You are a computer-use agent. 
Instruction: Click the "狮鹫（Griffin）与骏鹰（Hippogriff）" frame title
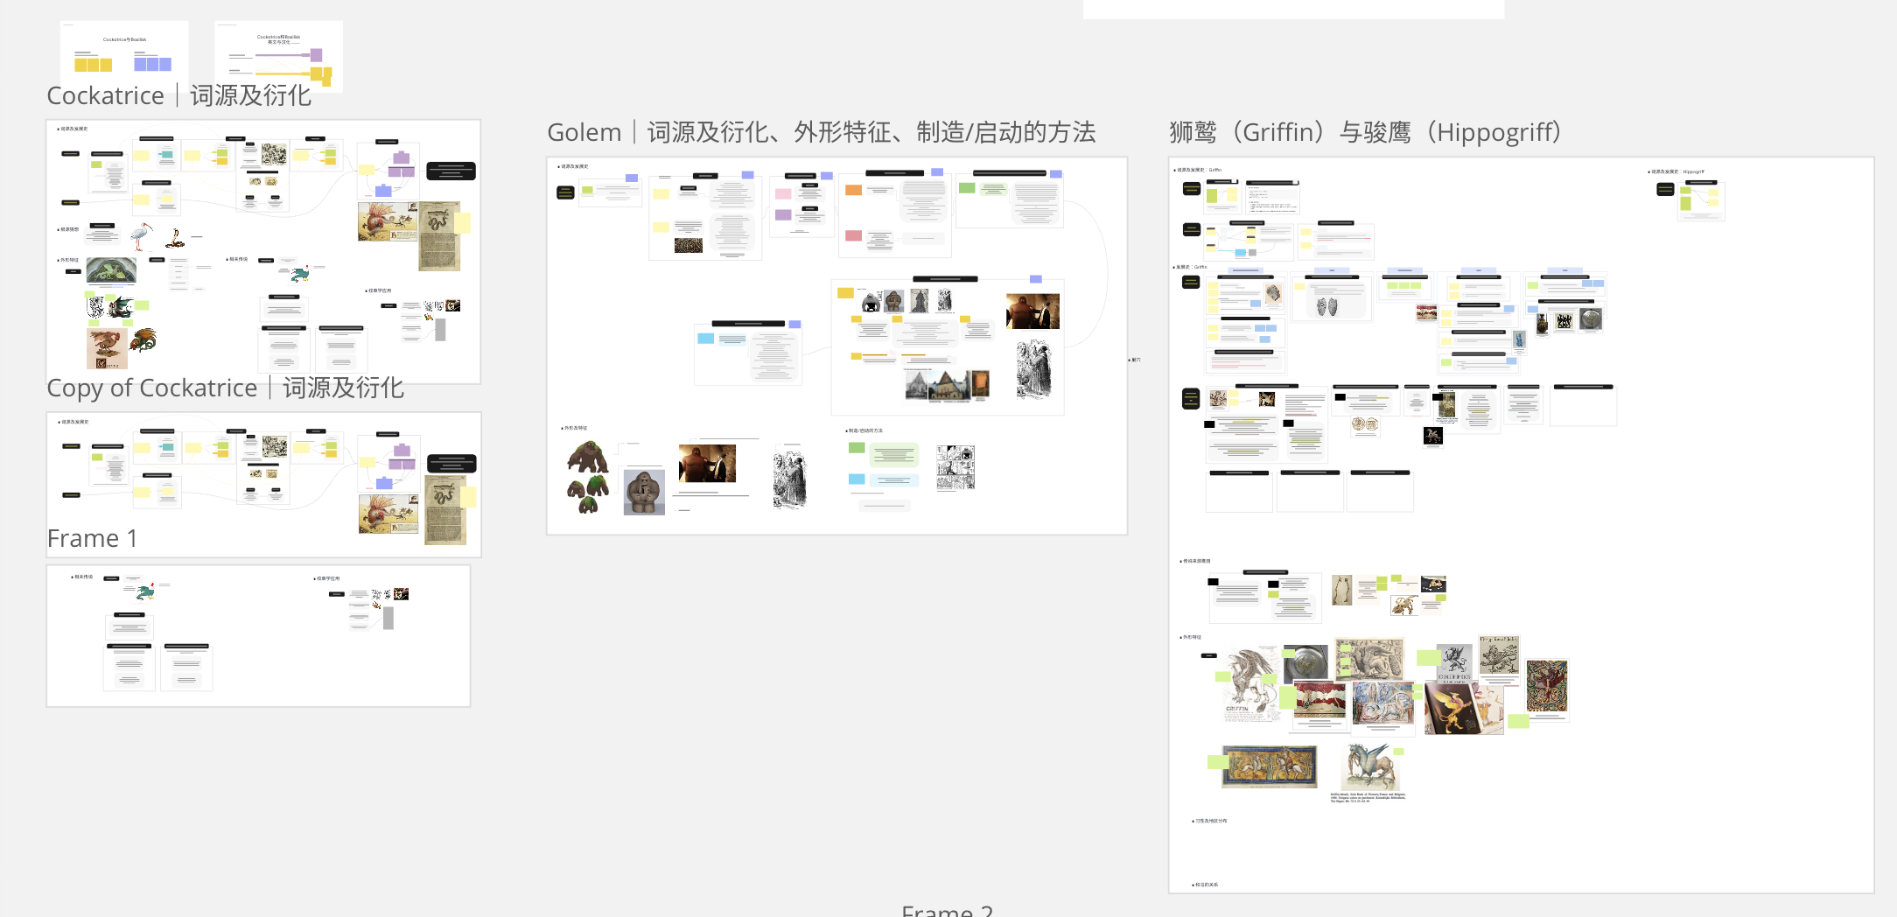pos(1366,132)
